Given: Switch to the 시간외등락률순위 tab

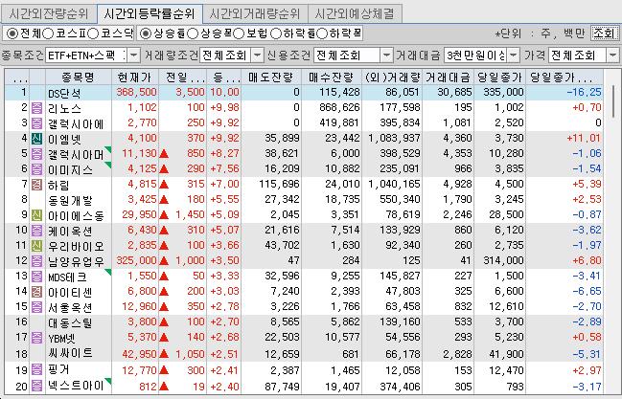Looking at the screenshot, I should [150, 14].
